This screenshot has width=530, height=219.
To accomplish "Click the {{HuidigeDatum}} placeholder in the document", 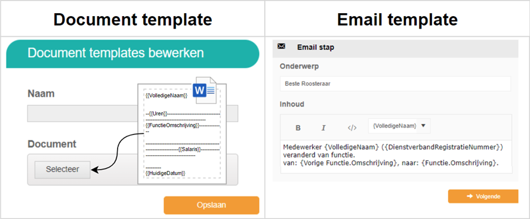I will pyautogui.click(x=165, y=173).
